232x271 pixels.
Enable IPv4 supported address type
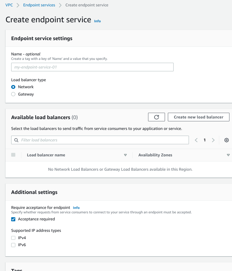[x=13, y=238]
